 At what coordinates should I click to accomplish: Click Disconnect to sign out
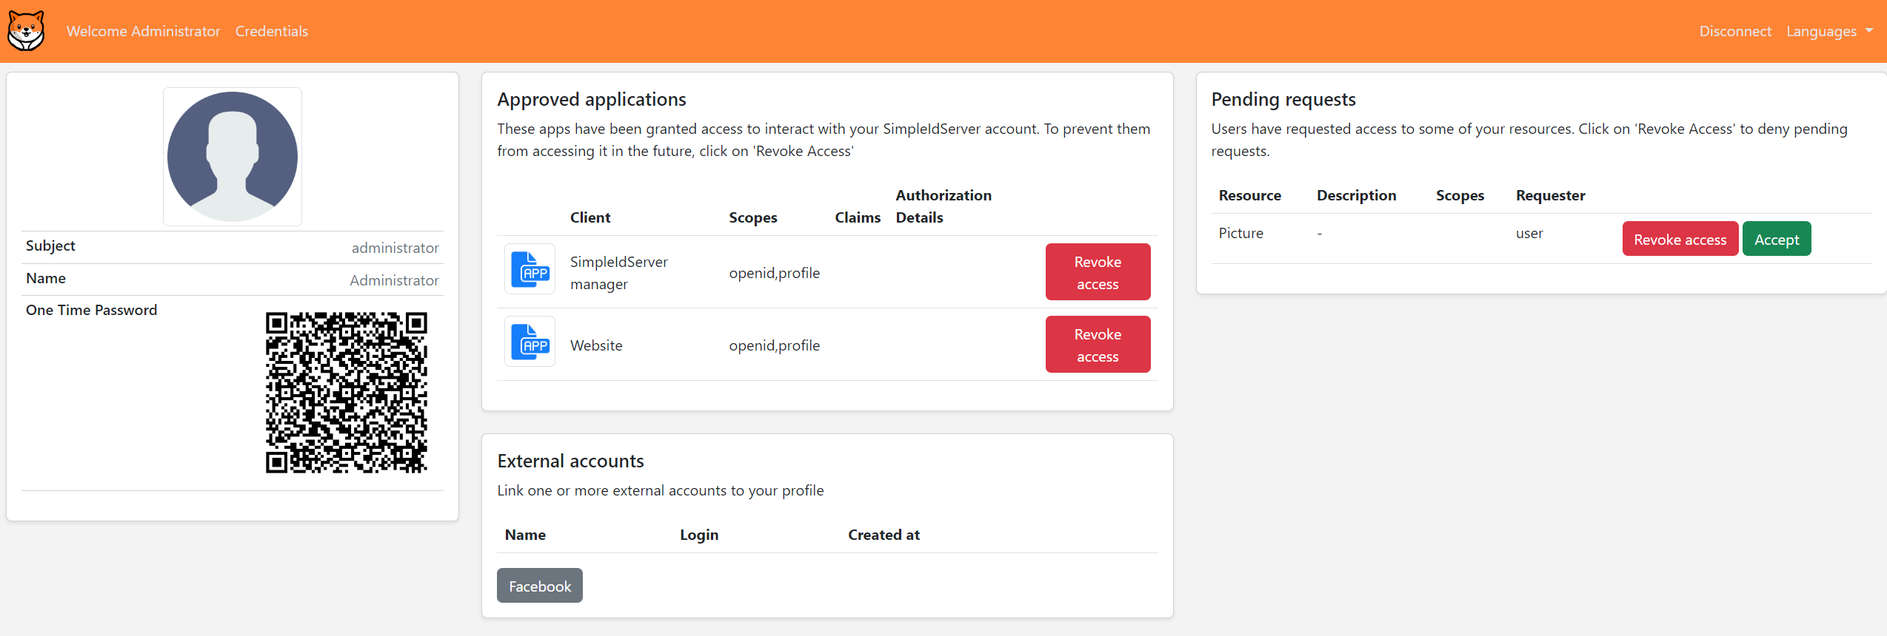pos(1735,31)
